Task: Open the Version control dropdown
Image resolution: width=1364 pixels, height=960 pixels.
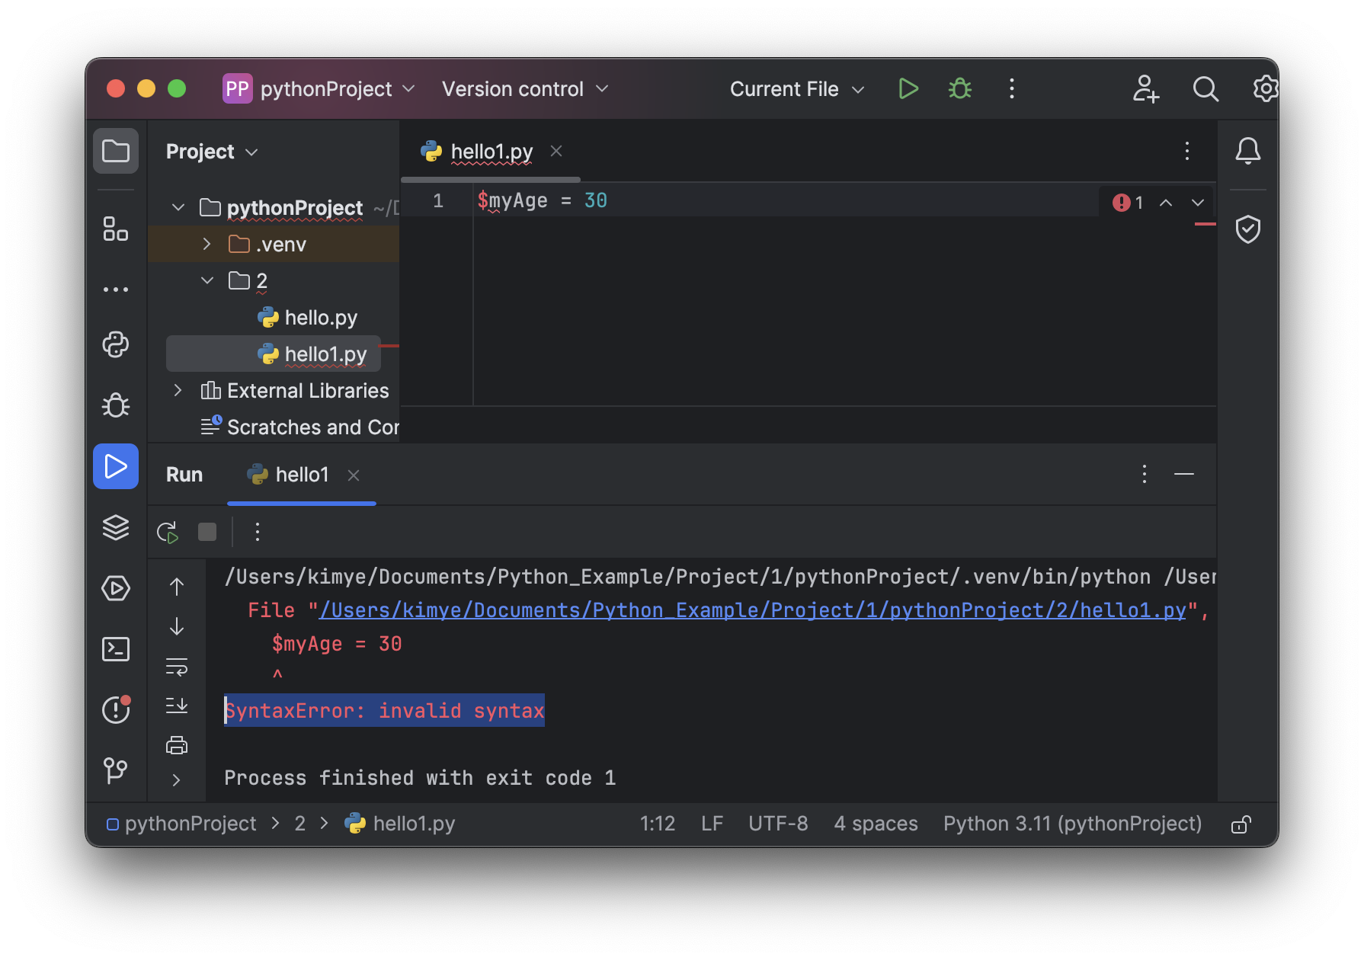Action: (525, 89)
